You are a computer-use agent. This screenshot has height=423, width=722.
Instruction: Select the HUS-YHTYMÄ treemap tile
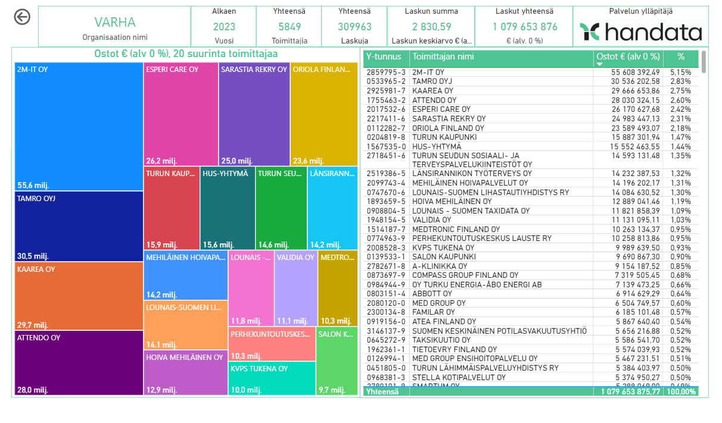(x=228, y=208)
